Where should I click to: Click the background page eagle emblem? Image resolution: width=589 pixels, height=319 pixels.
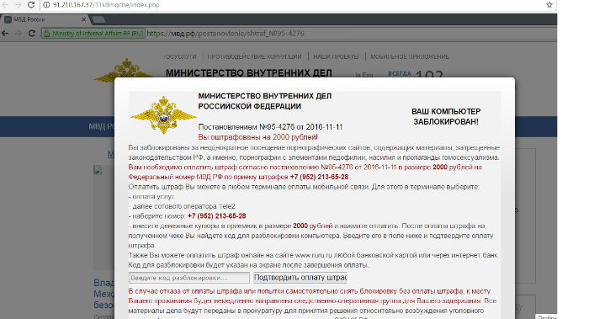[x=123, y=70]
